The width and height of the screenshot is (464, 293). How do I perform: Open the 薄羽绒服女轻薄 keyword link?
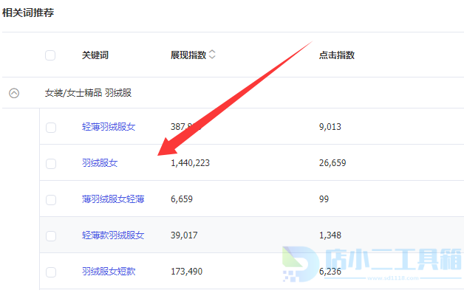click(x=113, y=199)
